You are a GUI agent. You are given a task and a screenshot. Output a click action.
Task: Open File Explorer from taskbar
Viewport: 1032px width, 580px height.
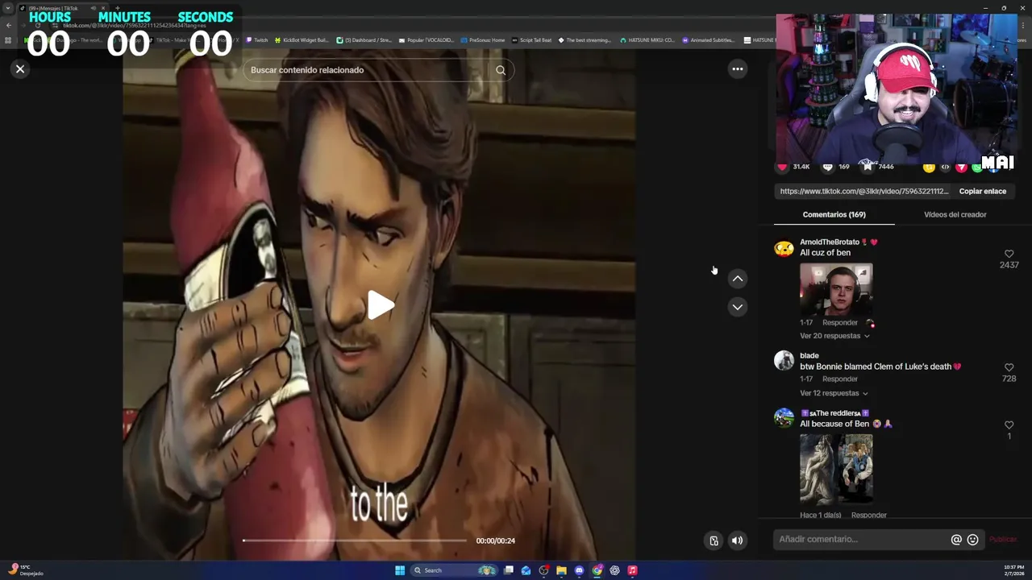(x=561, y=570)
